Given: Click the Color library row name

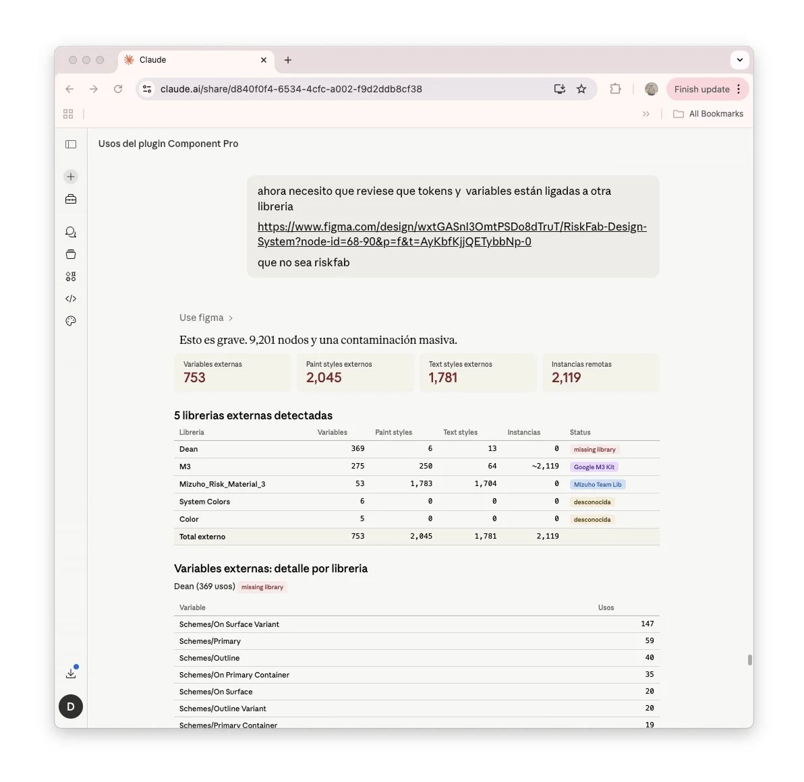Looking at the screenshot, I should pos(189,519).
